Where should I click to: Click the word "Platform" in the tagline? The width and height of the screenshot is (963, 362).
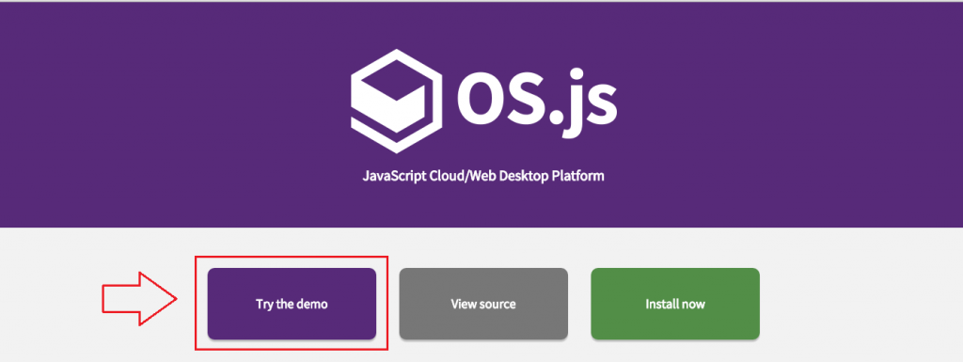click(x=578, y=176)
